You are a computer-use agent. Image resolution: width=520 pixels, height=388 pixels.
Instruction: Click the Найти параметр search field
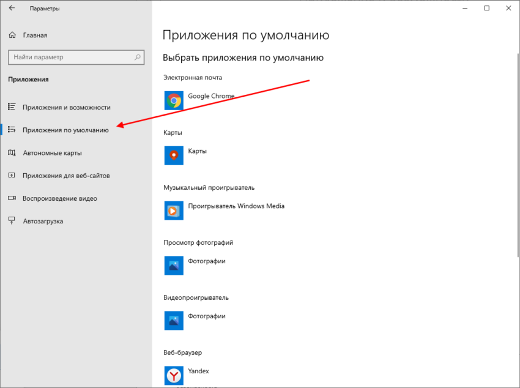[70, 58]
